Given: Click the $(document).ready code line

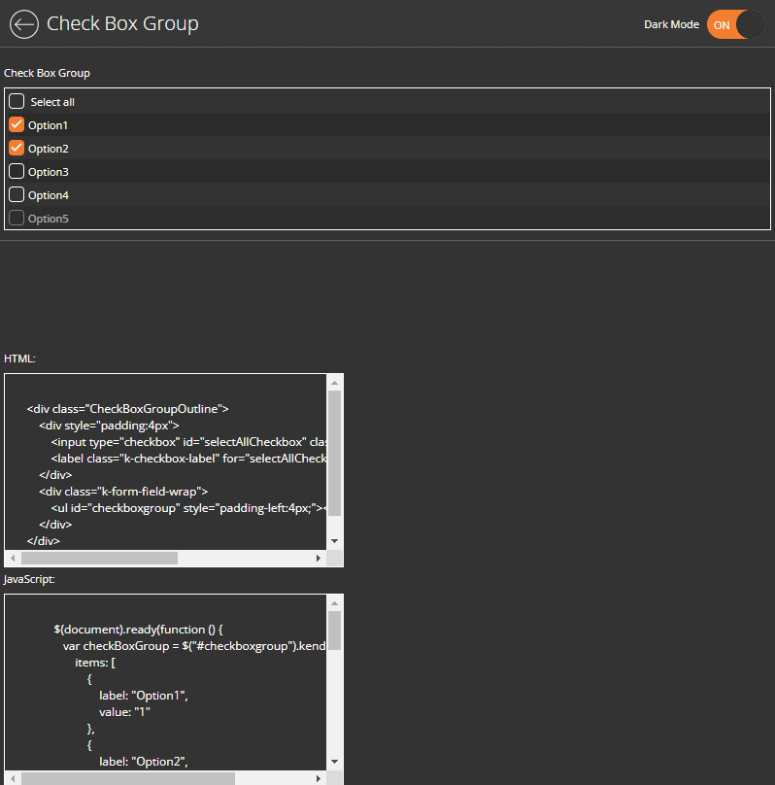Looking at the screenshot, I should click(138, 630).
